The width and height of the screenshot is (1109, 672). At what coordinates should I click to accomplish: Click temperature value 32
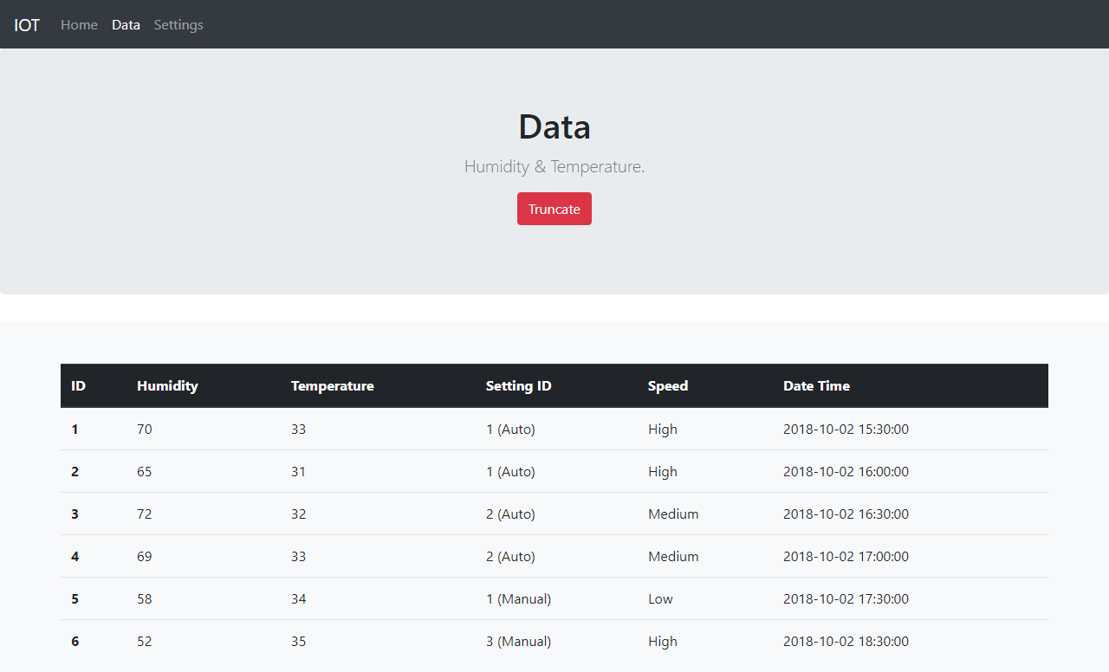point(299,514)
